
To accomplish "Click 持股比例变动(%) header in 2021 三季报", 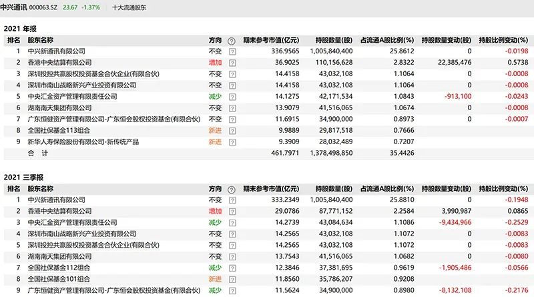I will tap(503, 189).
